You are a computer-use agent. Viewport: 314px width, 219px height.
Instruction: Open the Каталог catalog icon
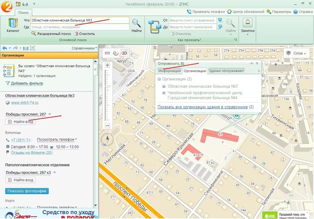[13, 25]
